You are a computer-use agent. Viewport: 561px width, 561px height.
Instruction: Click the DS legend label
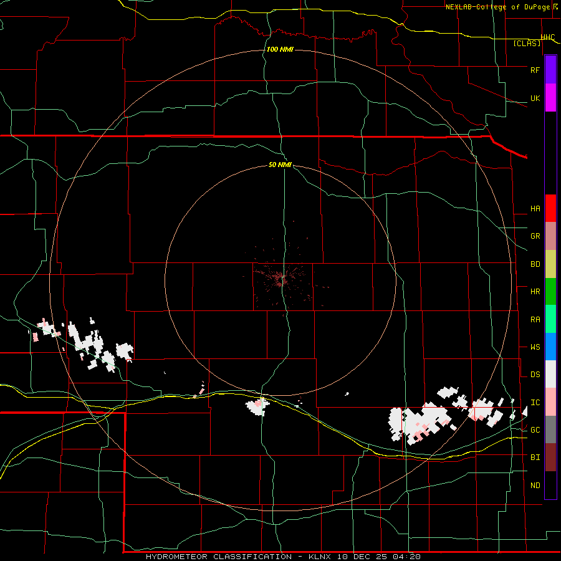(x=535, y=375)
